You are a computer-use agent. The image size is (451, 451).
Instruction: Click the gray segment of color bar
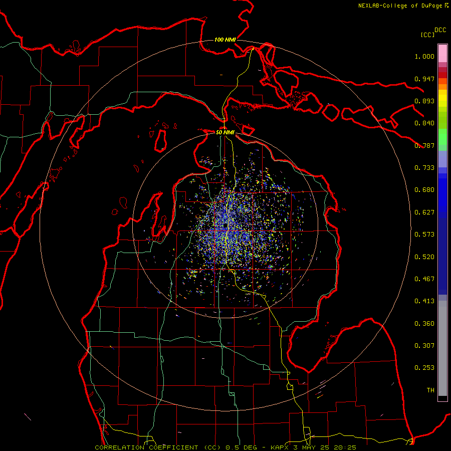pyautogui.click(x=442, y=348)
